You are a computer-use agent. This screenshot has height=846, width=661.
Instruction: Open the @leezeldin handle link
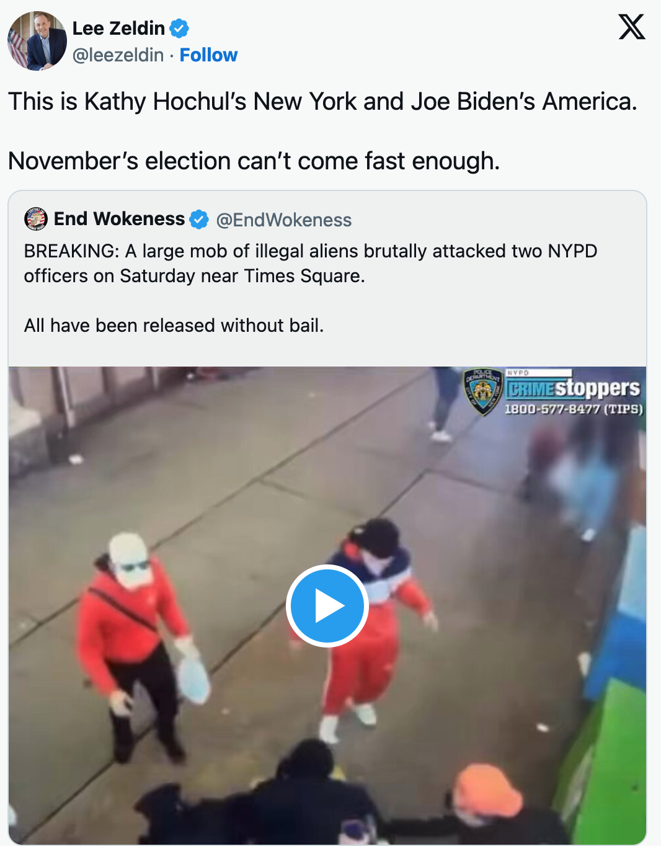point(118,55)
